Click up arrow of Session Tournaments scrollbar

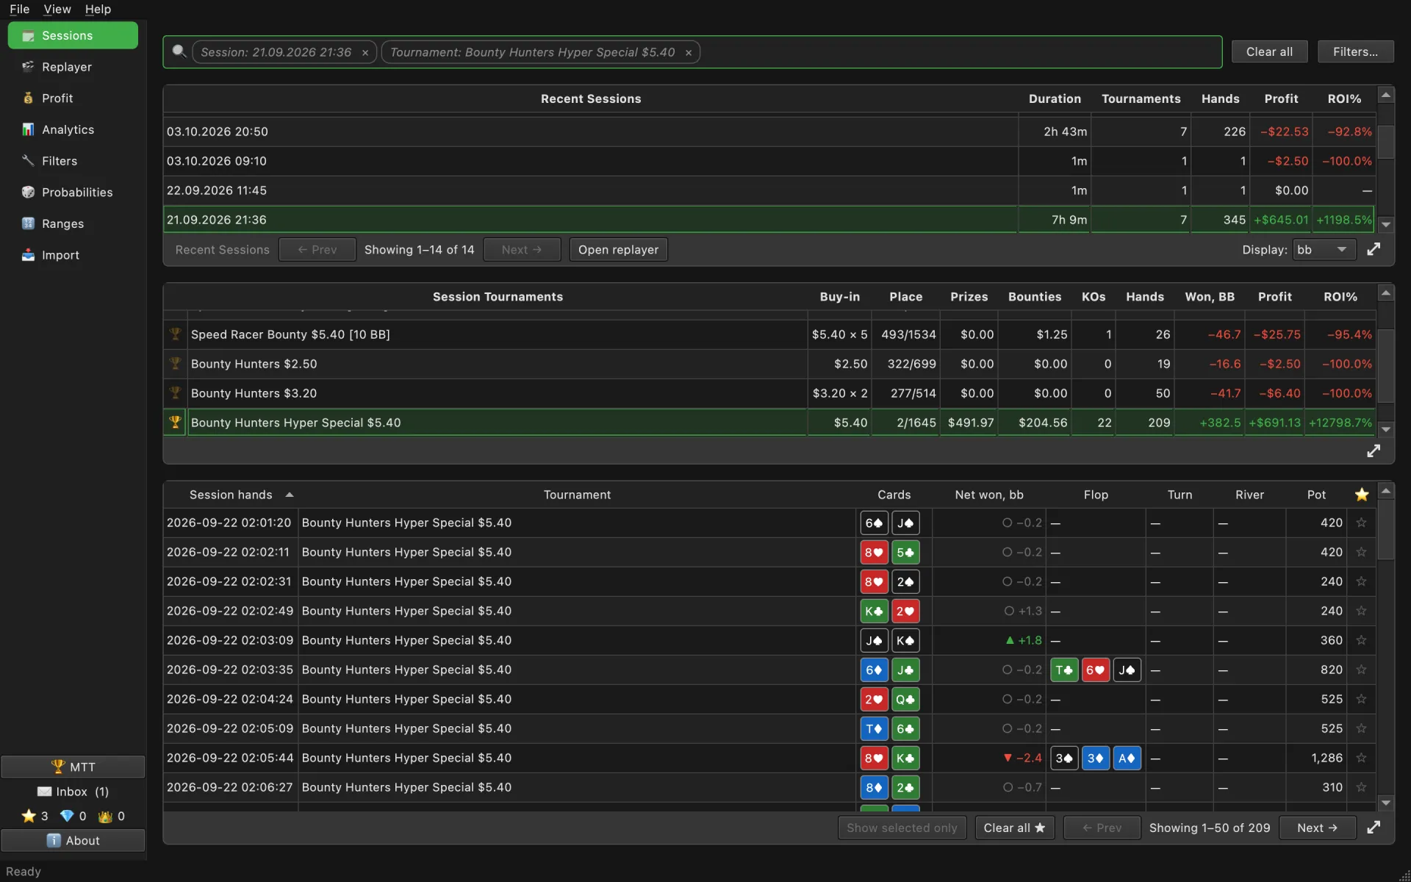1386,293
